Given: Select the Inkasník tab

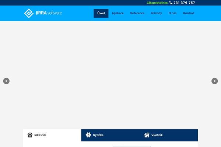Looking at the screenshot, I should coord(52,135).
